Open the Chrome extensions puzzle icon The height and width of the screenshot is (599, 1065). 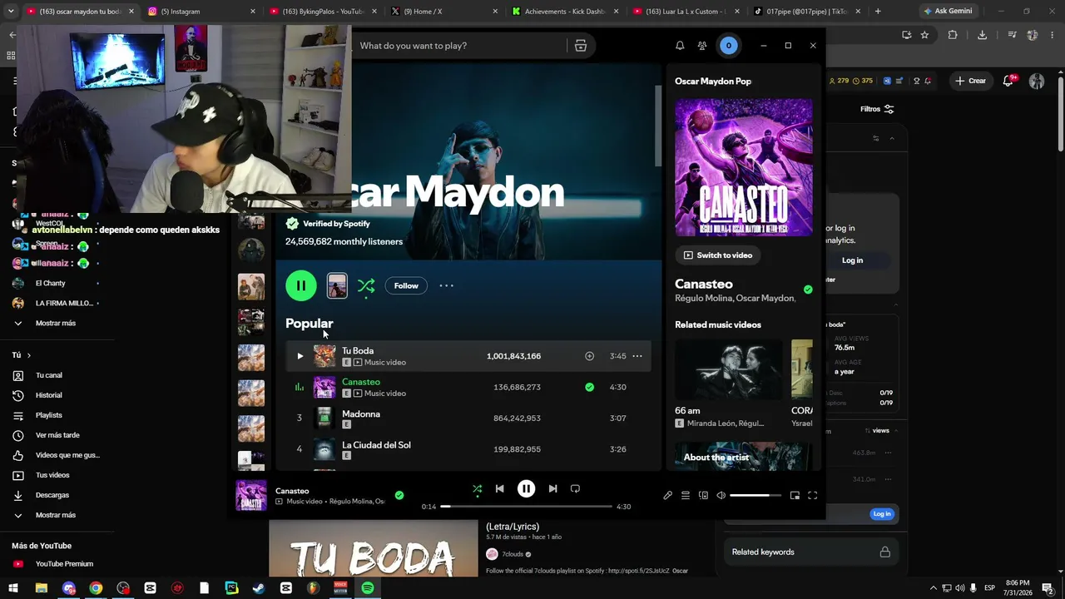pos(953,35)
